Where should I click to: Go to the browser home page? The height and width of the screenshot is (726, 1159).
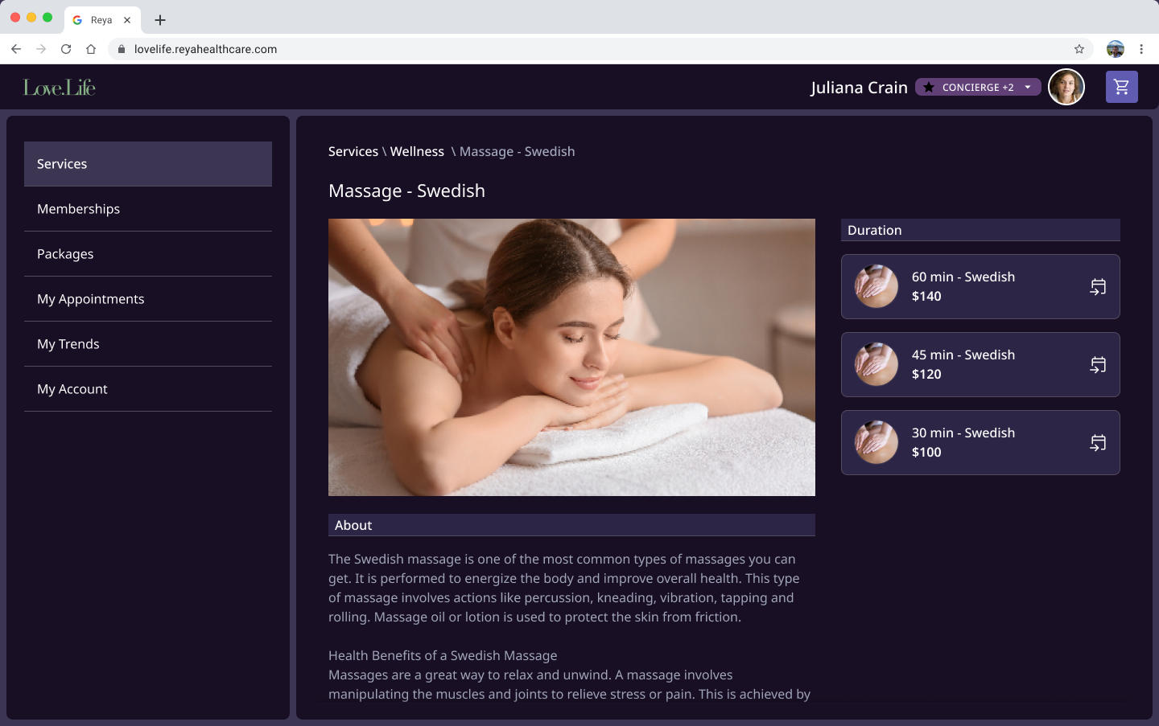pos(91,49)
